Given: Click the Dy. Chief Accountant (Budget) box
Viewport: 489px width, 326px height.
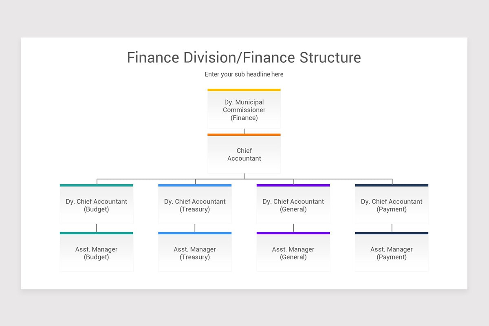Looking at the screenshot, I should tap(97, 205).
